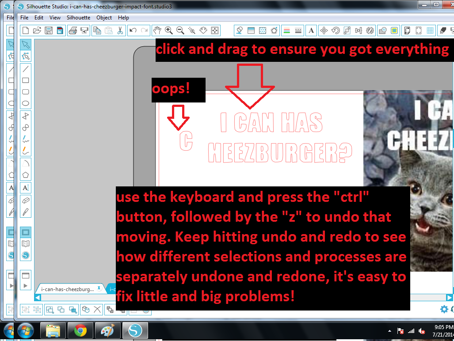Open the Grid settings icon
454x341 pixels.
tap(430, 30)
